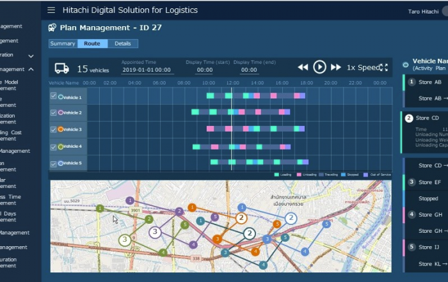Click the 15 vehicles truck icon
Image resolution: width=448 pixels, height=282 pixels.
point(61,68)
